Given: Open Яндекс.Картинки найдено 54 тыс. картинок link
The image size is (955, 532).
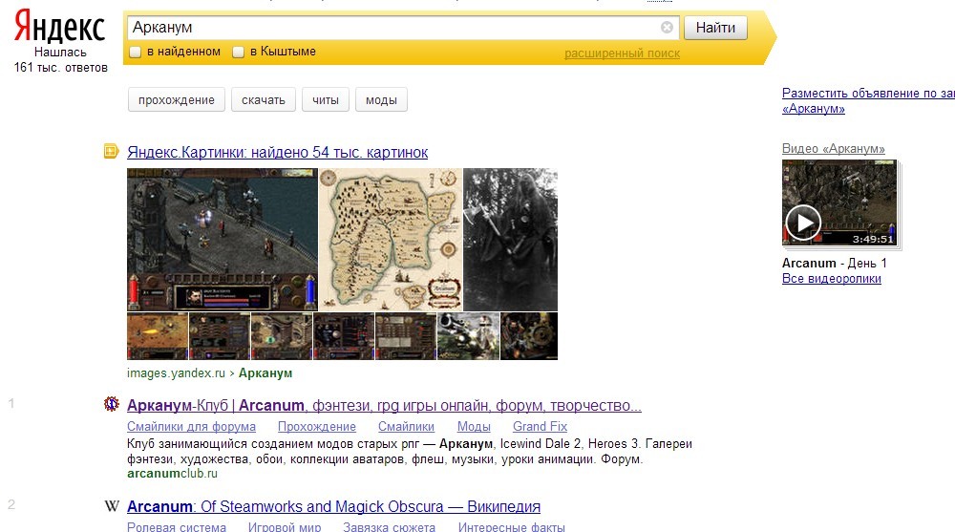Looking at the screenshot, I should (277, 152).
